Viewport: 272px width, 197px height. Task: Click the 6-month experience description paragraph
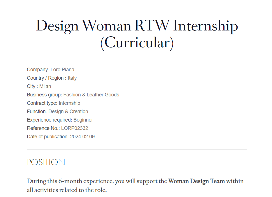(135, 186)
